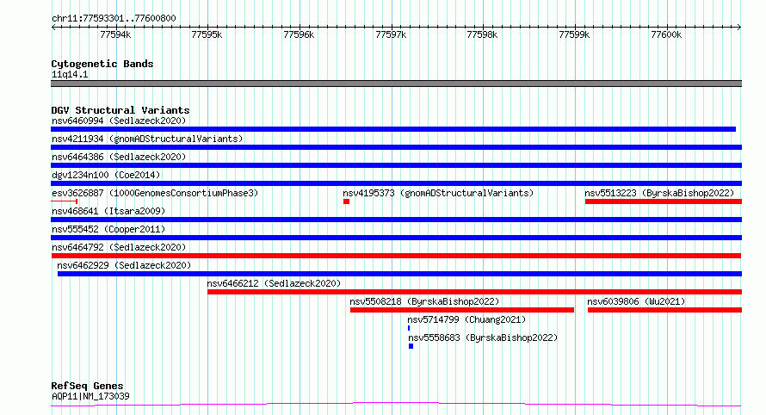Open nsv6464792 (Sedlazeck2020) label
766x415 pixels.
(119, 247)
